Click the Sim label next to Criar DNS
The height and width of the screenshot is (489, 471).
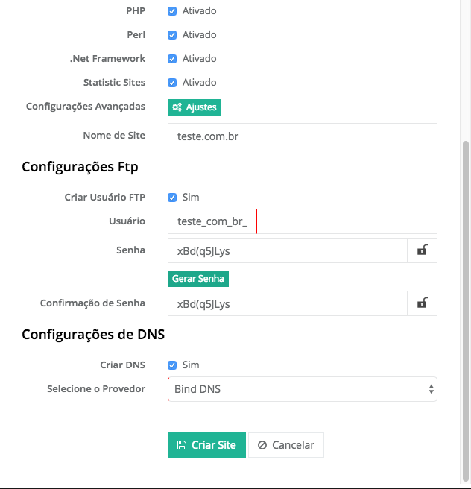[191, 365]
